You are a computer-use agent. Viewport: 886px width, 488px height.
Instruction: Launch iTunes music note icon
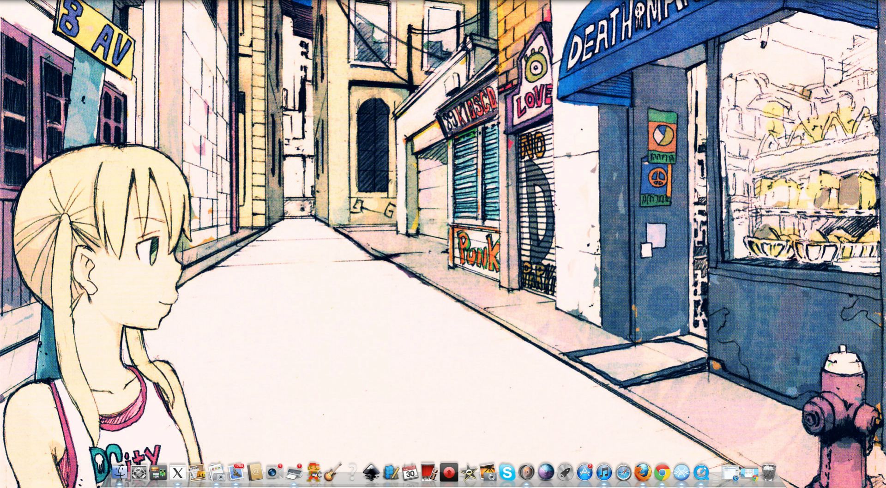[604, 472]
